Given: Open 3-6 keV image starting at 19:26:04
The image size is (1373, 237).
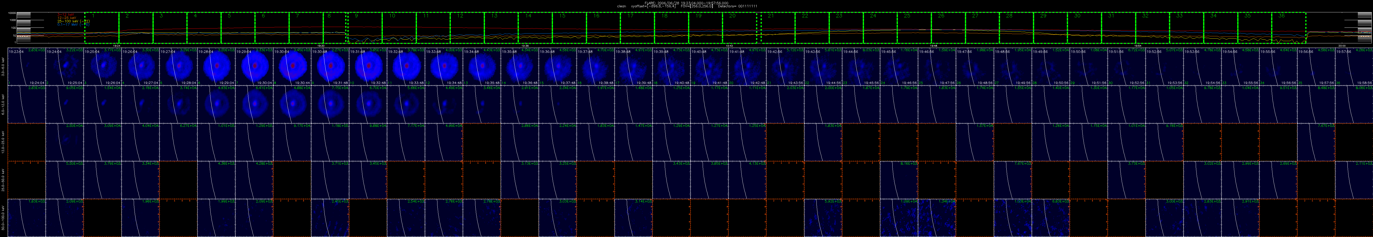Looking at the screenshot, I should pyautogui.click(x=140, y=66).
